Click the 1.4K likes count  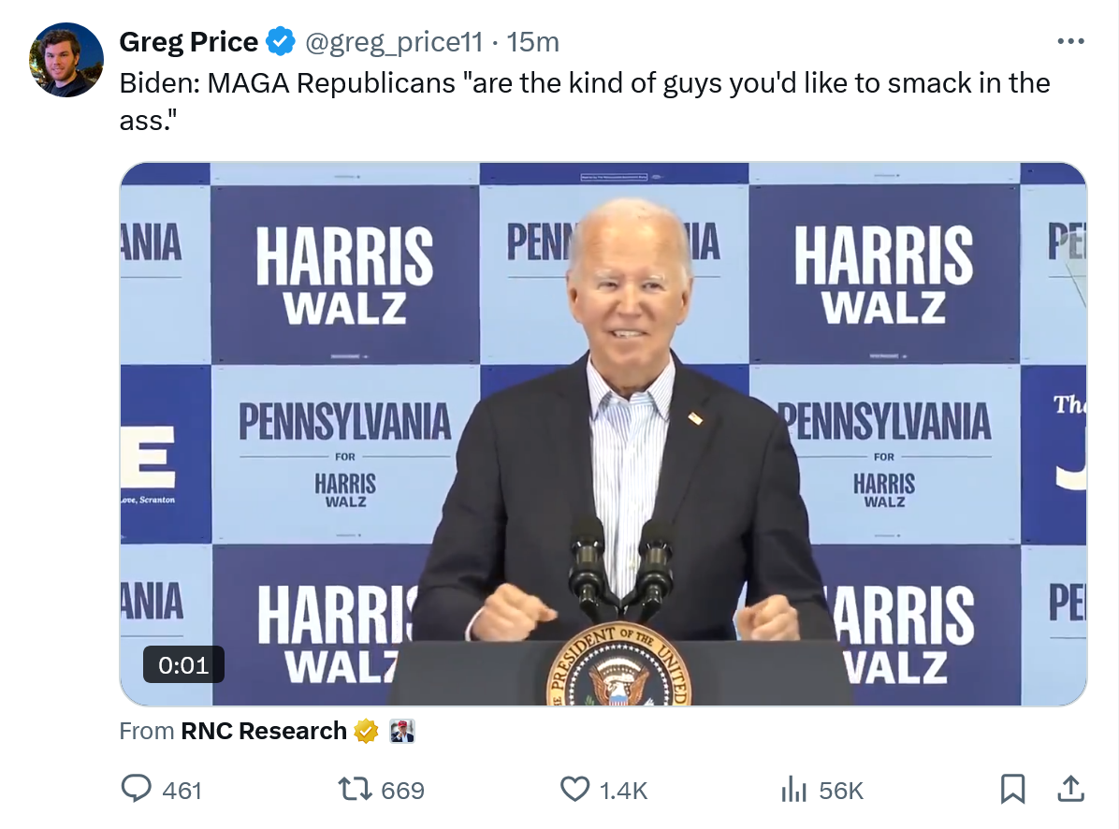coord(623,791)
